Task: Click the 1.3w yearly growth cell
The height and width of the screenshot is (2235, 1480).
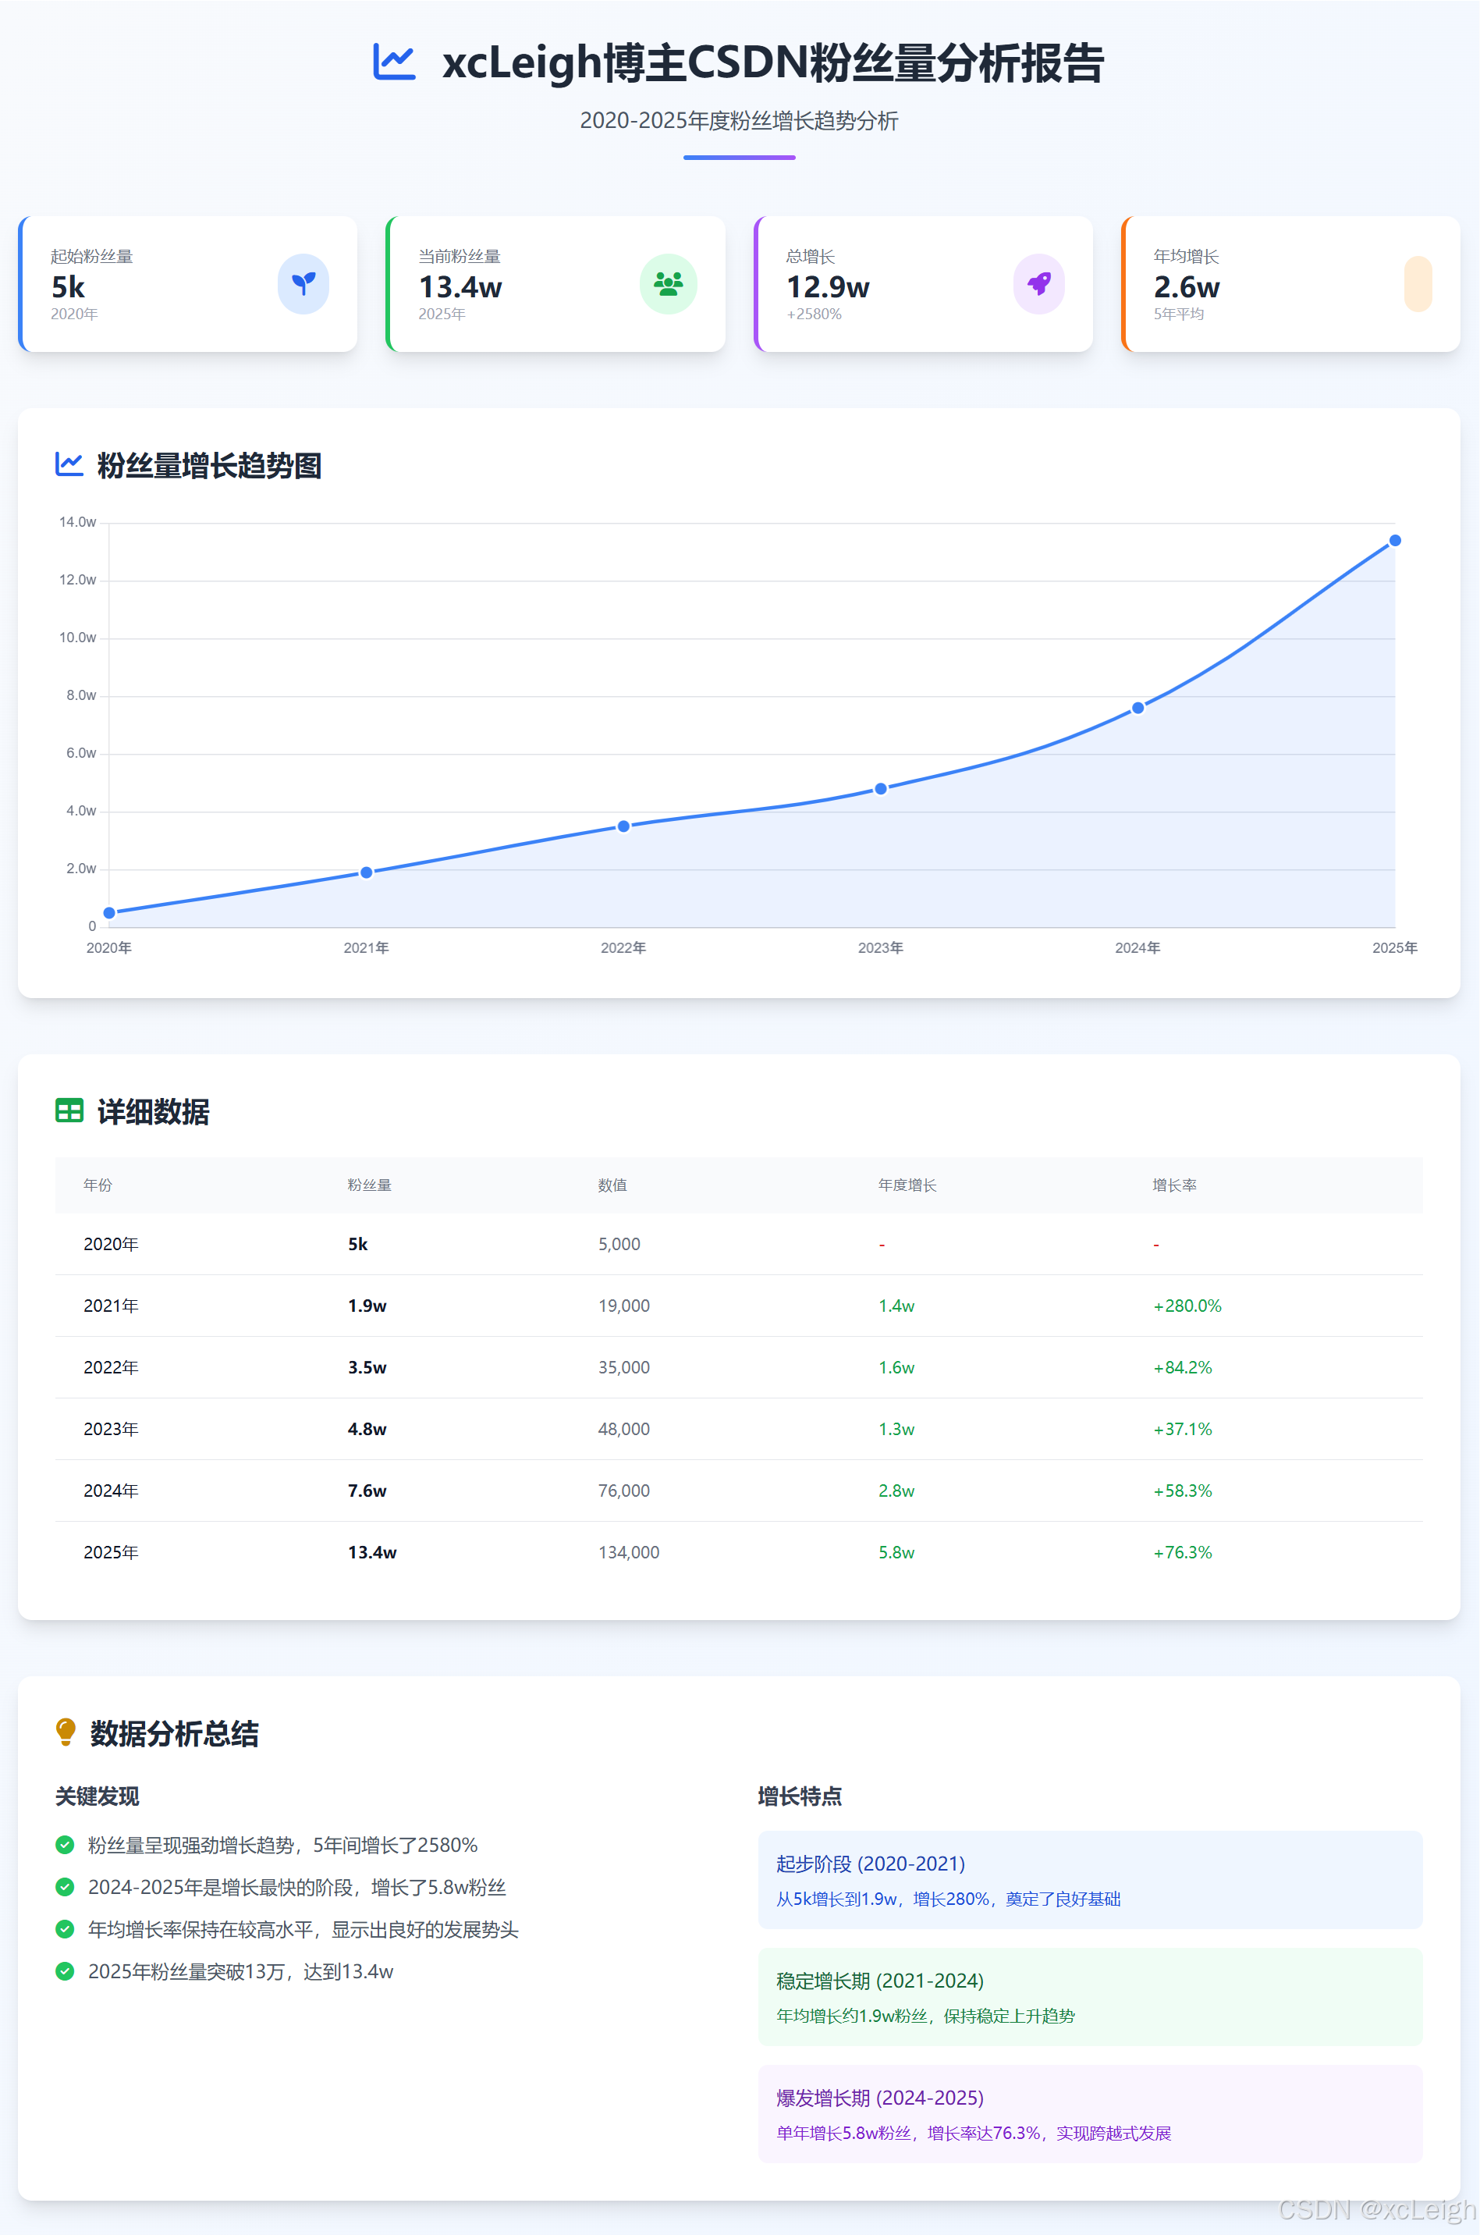Action: point(896,1429)
